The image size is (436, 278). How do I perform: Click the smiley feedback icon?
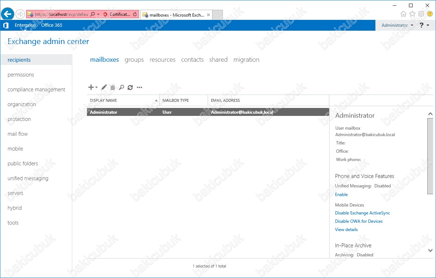click(x=430, y=14)
